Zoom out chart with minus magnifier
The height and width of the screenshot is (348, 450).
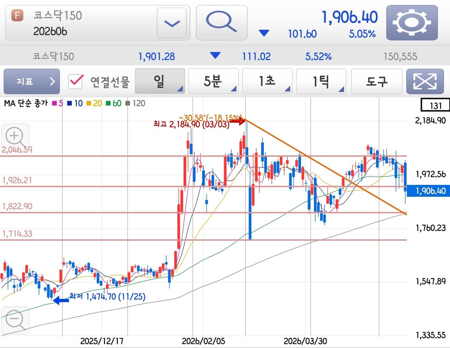(15, 320)
